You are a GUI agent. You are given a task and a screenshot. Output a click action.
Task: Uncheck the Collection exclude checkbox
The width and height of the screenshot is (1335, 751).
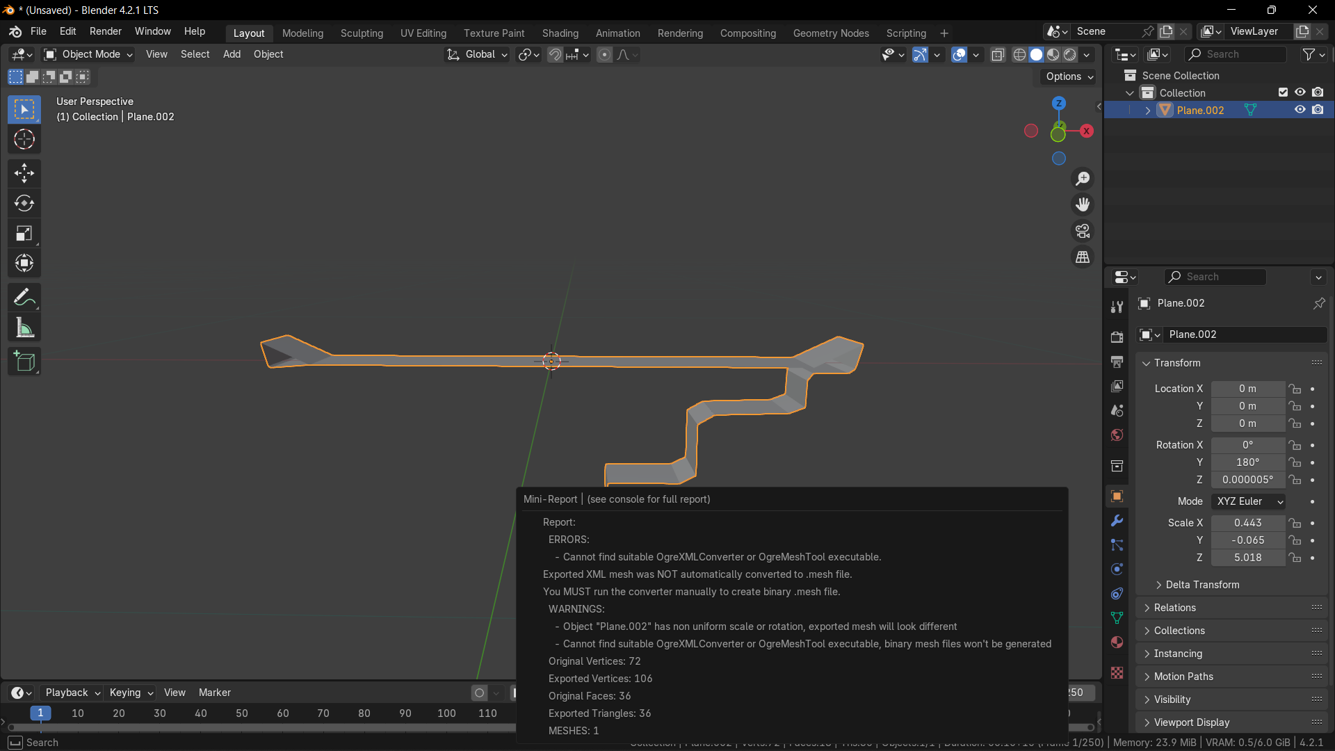[x=1283, y=92]
